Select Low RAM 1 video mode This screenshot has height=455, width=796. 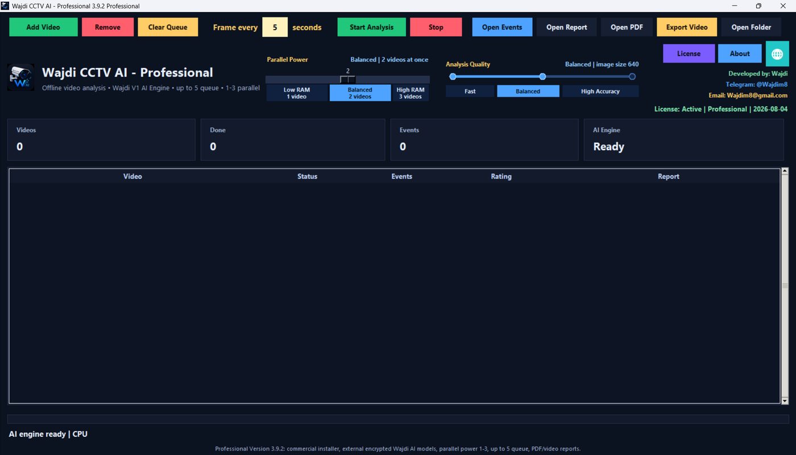[x=297, y=93]
